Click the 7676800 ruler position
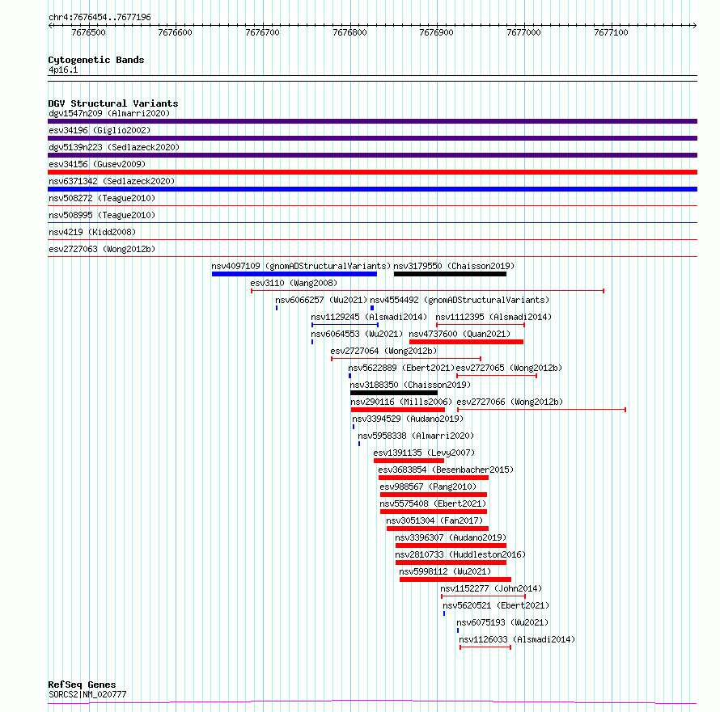The width and height of the screenshot is (720, 712). 350,32
